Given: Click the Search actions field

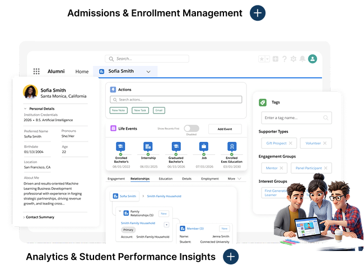Looking at the screenshot, I should pos(176,100).
